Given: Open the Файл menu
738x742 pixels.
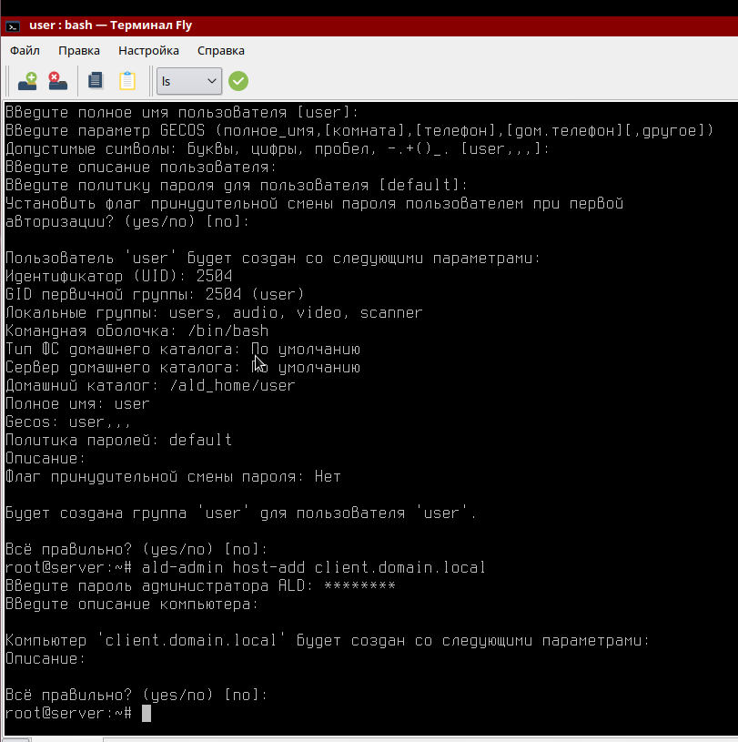Looking at the screenshot, I should click(x=25, y=51).
